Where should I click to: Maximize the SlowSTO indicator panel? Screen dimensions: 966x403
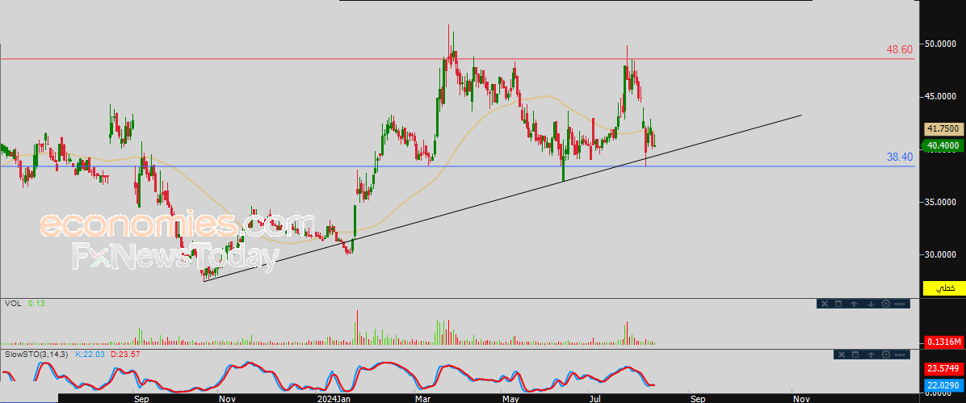(855, 355)
